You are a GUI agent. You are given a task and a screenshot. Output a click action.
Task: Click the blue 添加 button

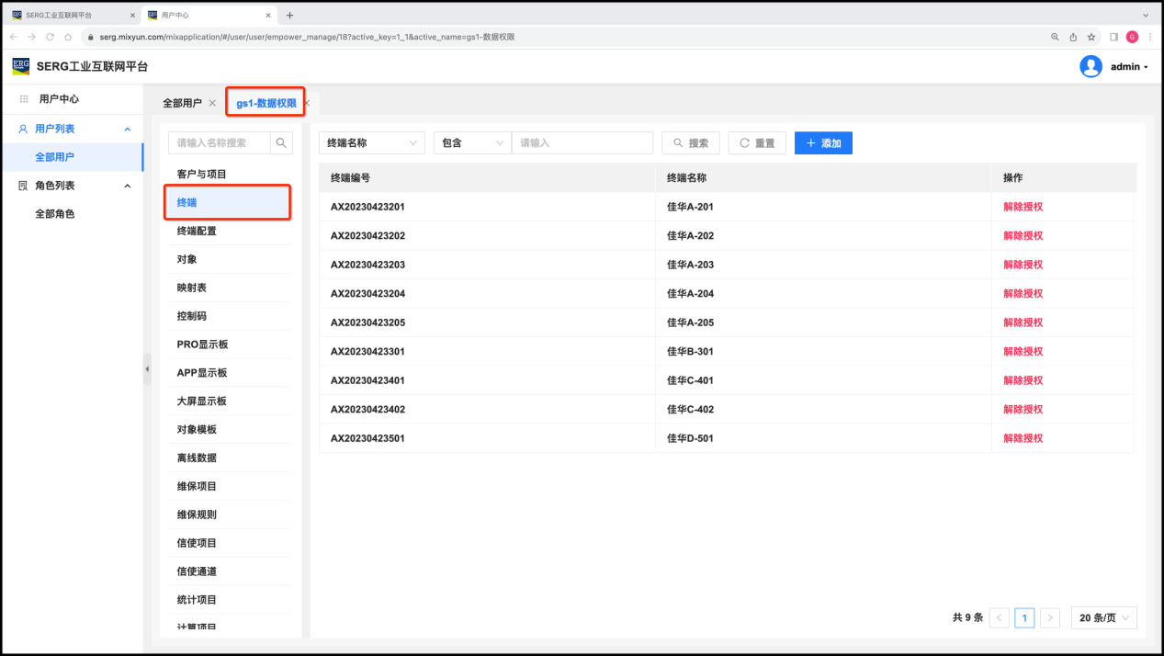(823, 143)
